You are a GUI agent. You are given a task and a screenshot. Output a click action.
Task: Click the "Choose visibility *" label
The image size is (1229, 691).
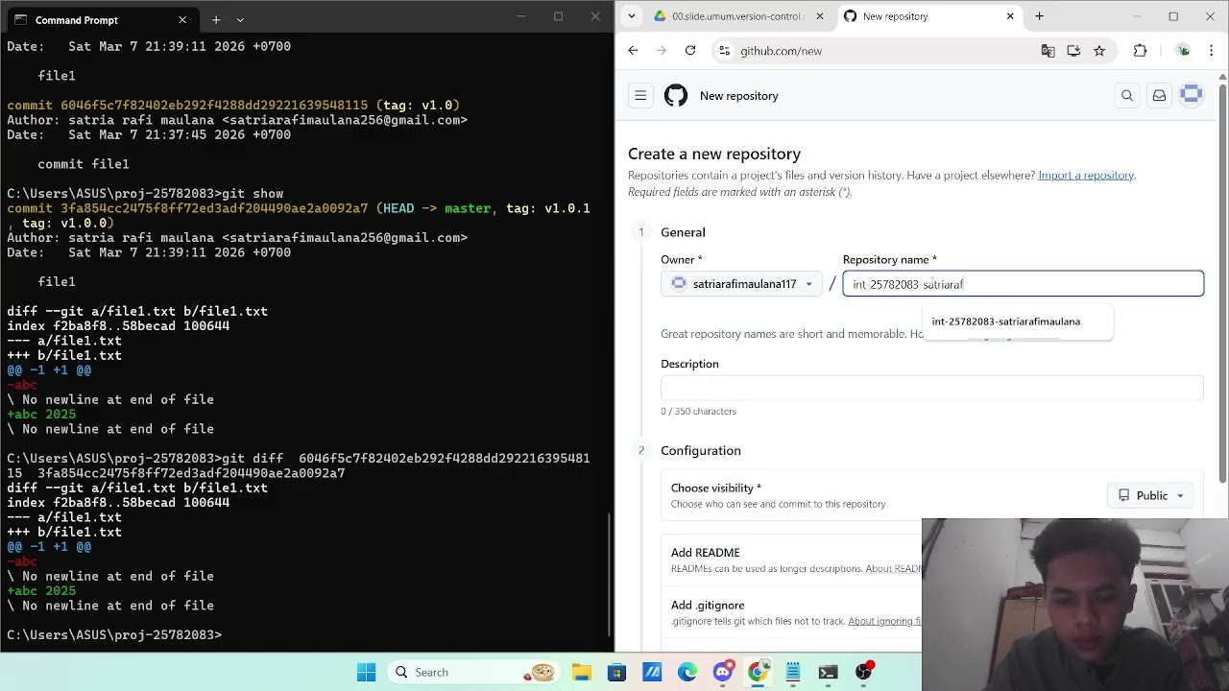point(716,488)
